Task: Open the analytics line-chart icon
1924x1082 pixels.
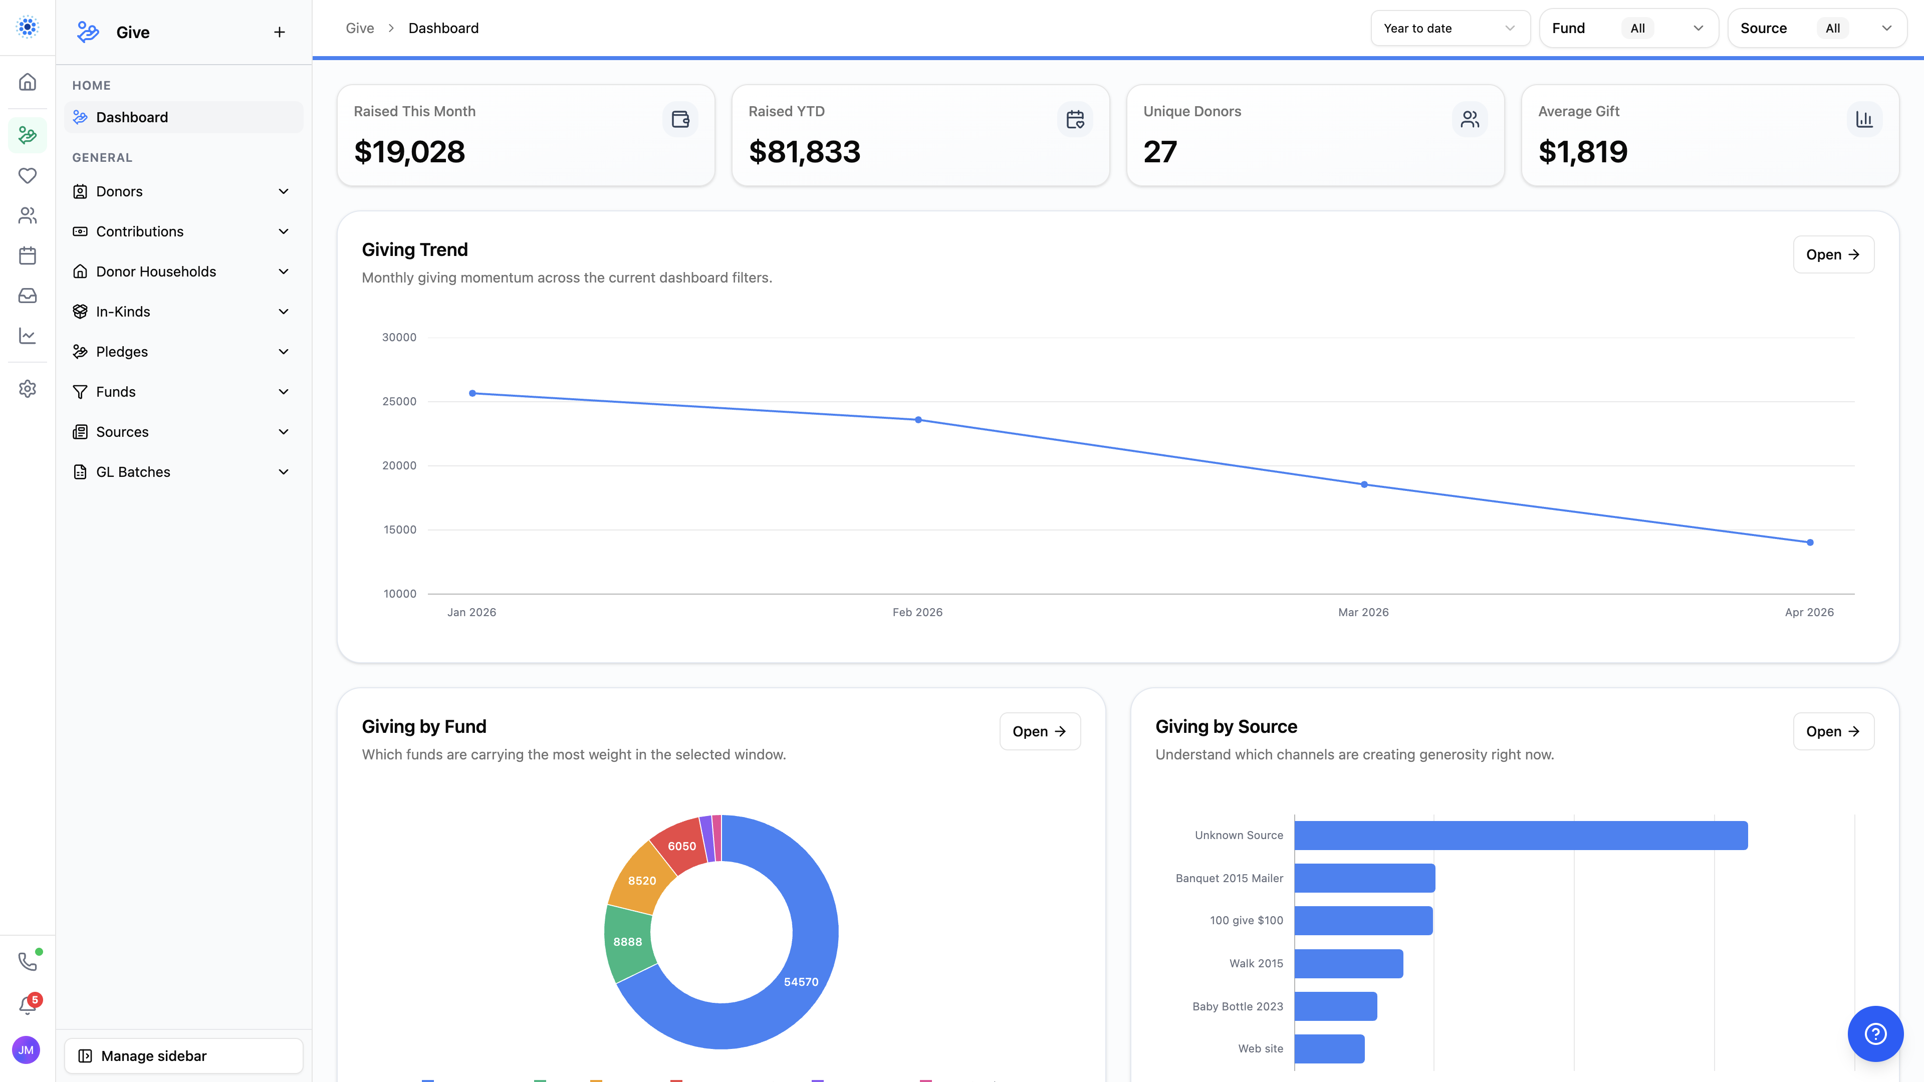Action: point(28,336)
